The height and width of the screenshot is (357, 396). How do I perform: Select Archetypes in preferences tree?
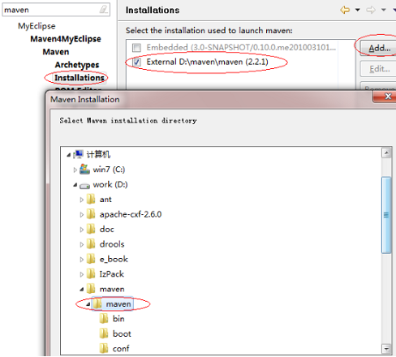[x=77, y=65]
